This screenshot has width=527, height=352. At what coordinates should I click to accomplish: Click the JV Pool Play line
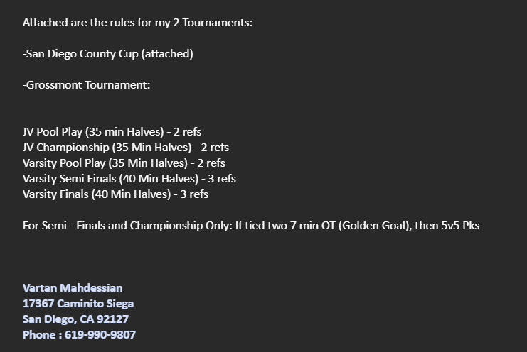click(112, 132)
